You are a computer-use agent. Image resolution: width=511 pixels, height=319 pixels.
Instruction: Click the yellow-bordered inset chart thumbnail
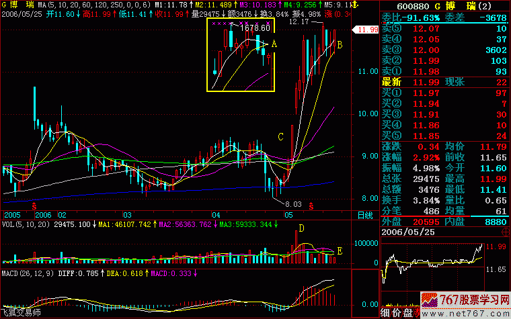point(241,55)
